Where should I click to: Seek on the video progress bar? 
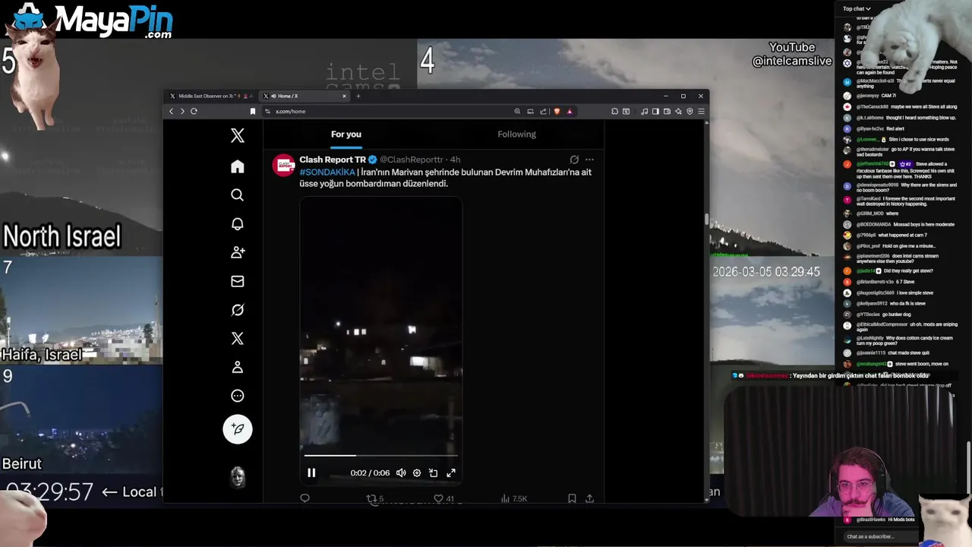[x=381, y=456]
